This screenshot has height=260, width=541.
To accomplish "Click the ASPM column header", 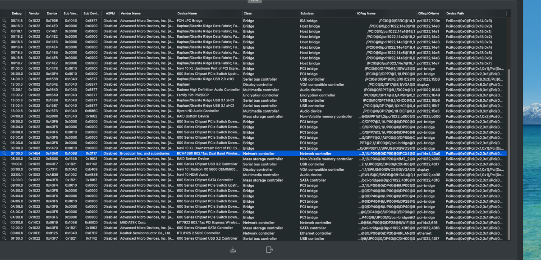I will click(x=110, y=14).
